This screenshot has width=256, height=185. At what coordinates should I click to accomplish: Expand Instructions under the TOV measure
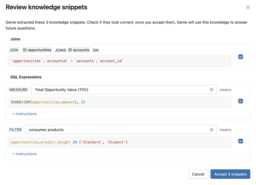pyautogui.click(x=24, y=114)
